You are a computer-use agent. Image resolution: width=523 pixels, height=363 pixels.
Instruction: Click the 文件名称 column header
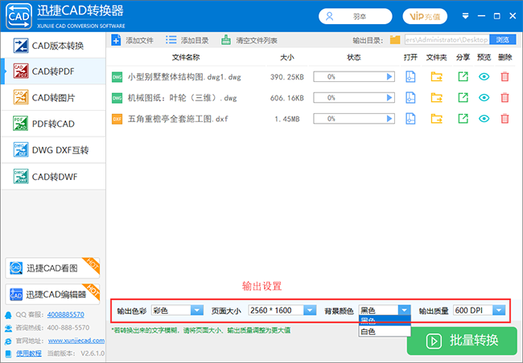186,58
